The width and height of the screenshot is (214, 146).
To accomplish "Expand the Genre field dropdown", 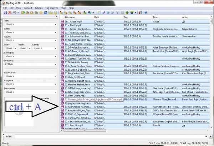I will 55,48.
